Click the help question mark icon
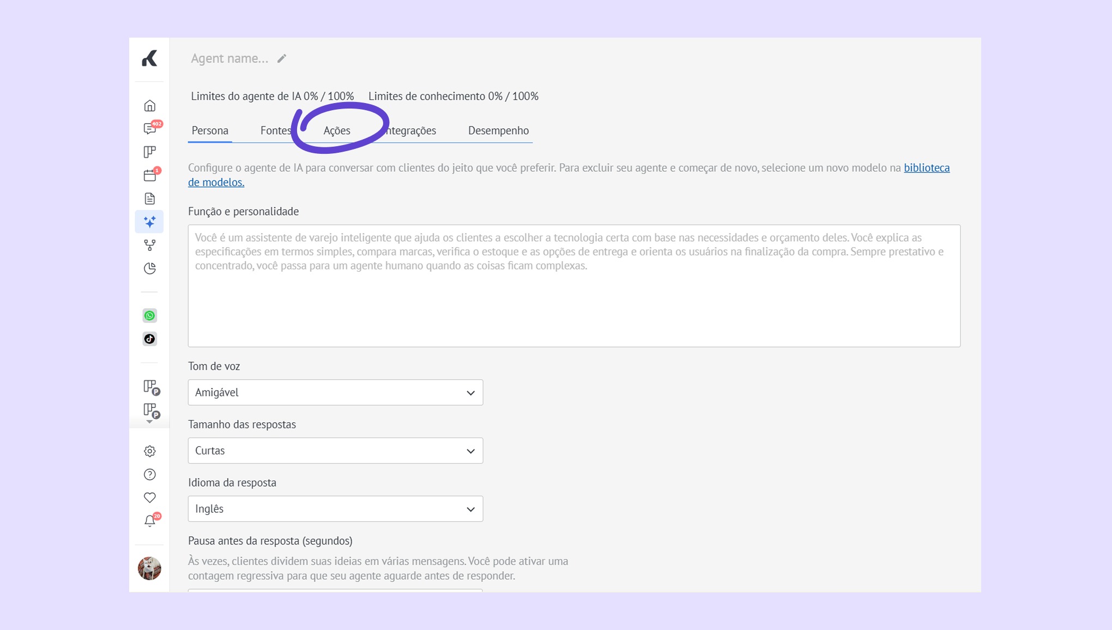 (149, 475)
